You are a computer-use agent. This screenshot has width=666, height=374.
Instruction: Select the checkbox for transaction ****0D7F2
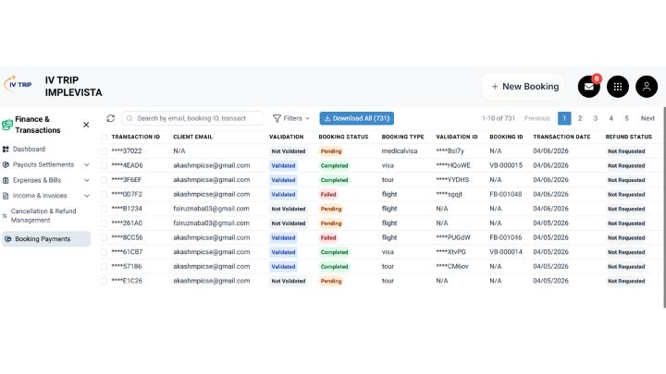coord(104,195)
